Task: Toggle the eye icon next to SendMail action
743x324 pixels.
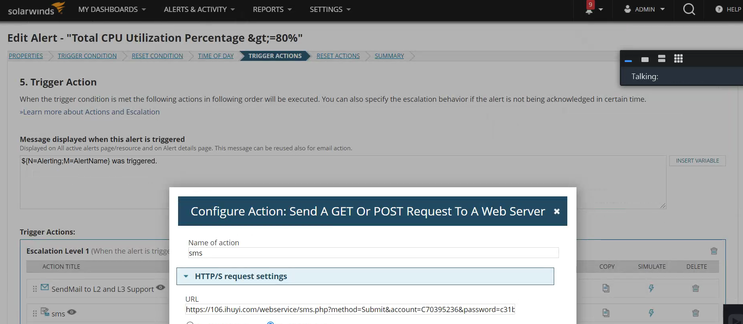Action: pyautogui.click(x=161, y=288)
